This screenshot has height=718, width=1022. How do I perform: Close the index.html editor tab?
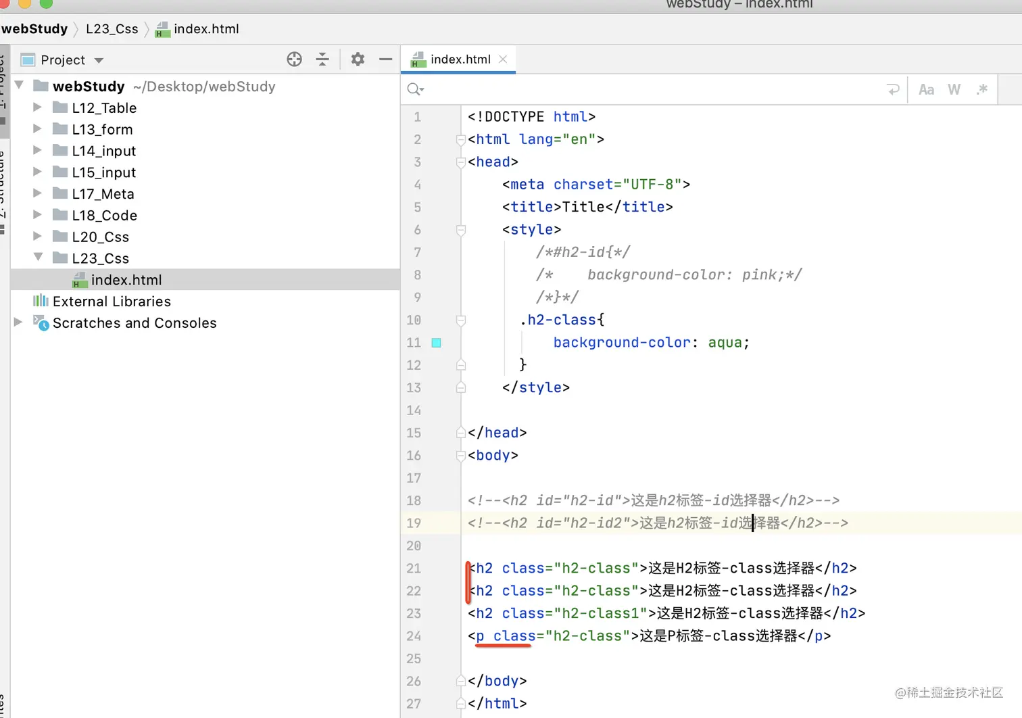point(503,59)
